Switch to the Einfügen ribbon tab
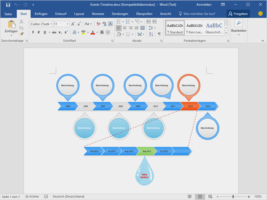 (x=41, y=14)
